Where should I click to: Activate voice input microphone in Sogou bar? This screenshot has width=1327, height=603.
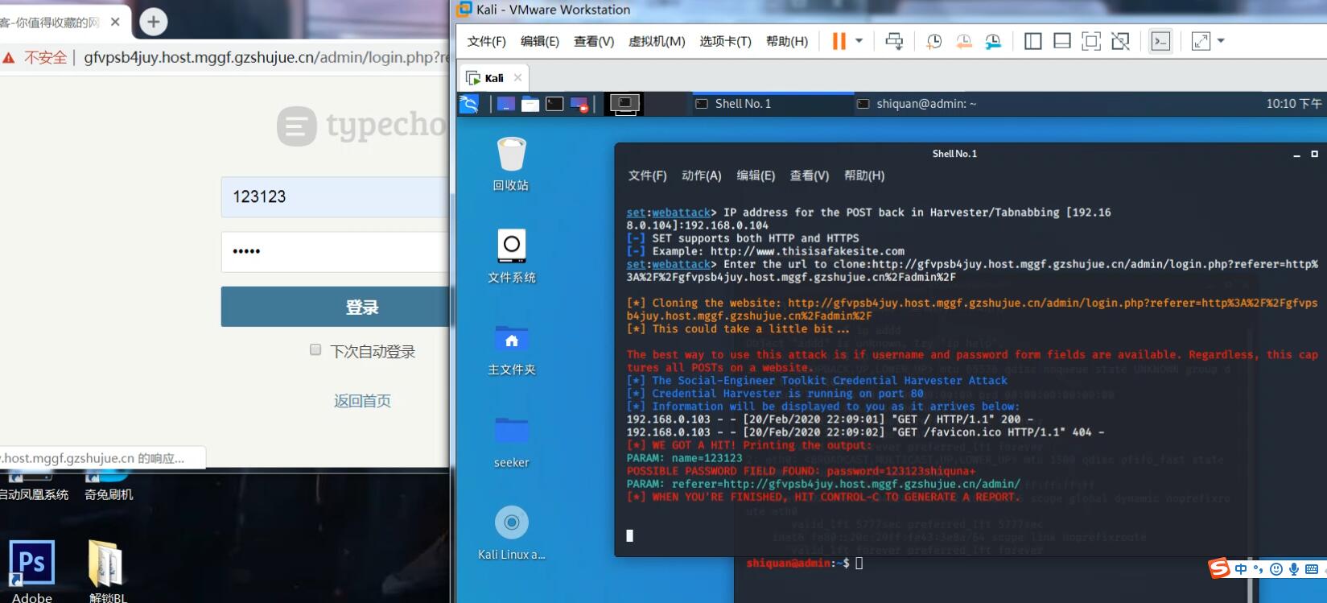point(1293,569)
